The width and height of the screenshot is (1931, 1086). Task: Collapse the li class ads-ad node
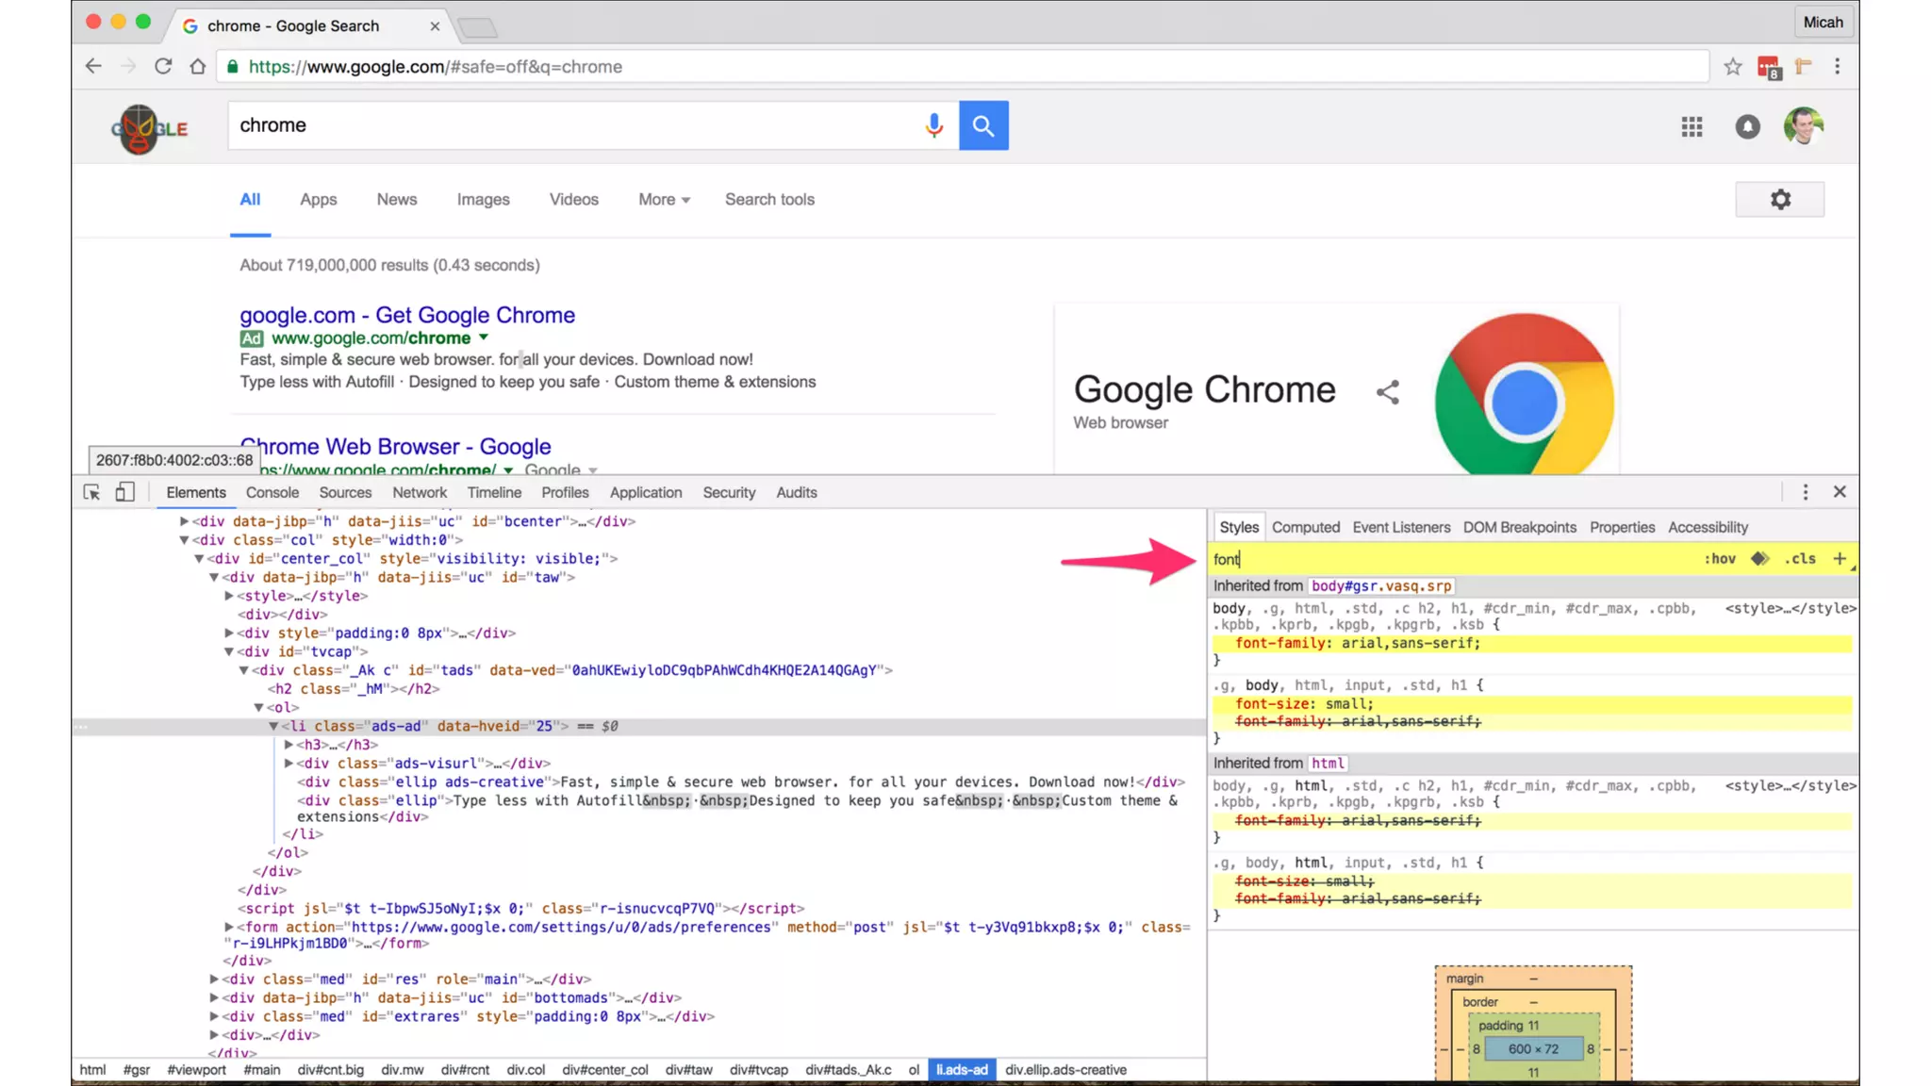click(273, 727)
